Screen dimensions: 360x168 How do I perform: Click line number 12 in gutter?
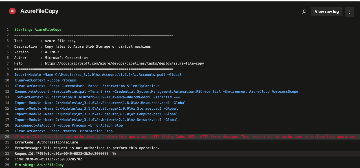(x=8, y=92)
